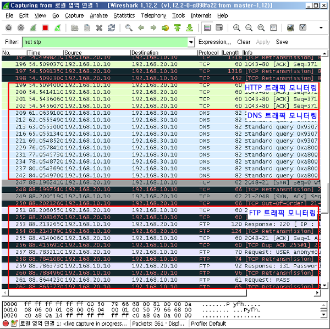Select FTP Response 220 packet 253
Screen dimensions: 330x329
coord(161,224)
